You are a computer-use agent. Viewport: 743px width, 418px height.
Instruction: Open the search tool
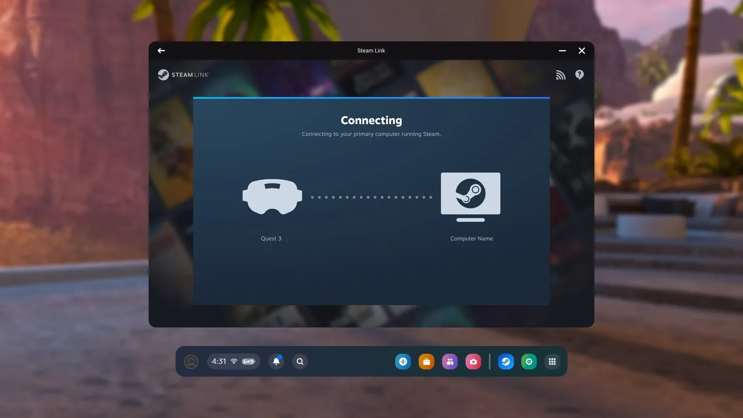[x=299, y=361]
